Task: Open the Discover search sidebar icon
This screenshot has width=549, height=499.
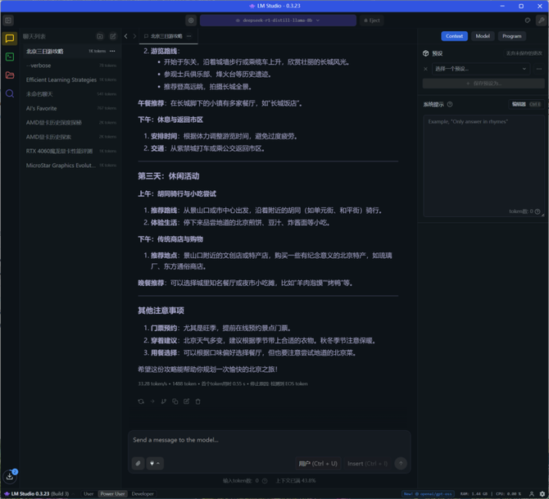Action: pyautogui.click(x=10, y=94)
